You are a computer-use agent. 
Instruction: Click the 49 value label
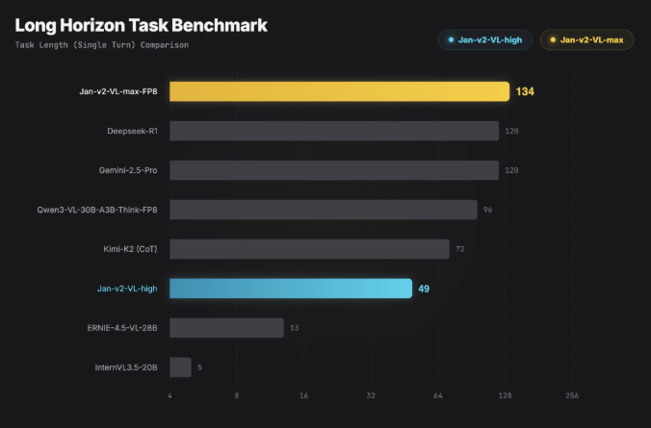click(424, 289)
